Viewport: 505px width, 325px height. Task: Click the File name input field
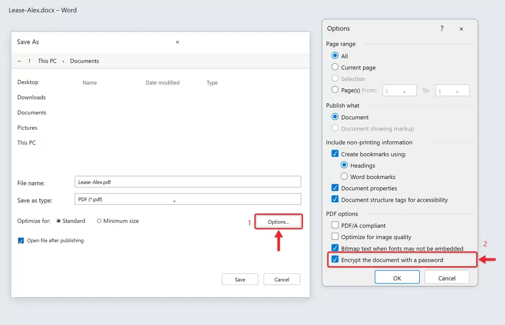188,182
